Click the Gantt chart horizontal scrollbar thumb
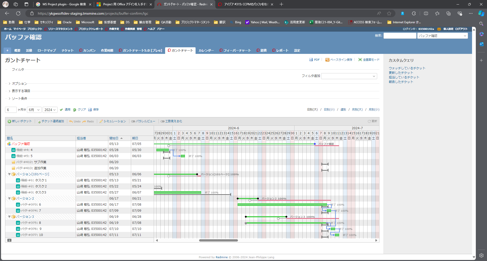Viewport: 487px width, 261px height. pos(218,241)
